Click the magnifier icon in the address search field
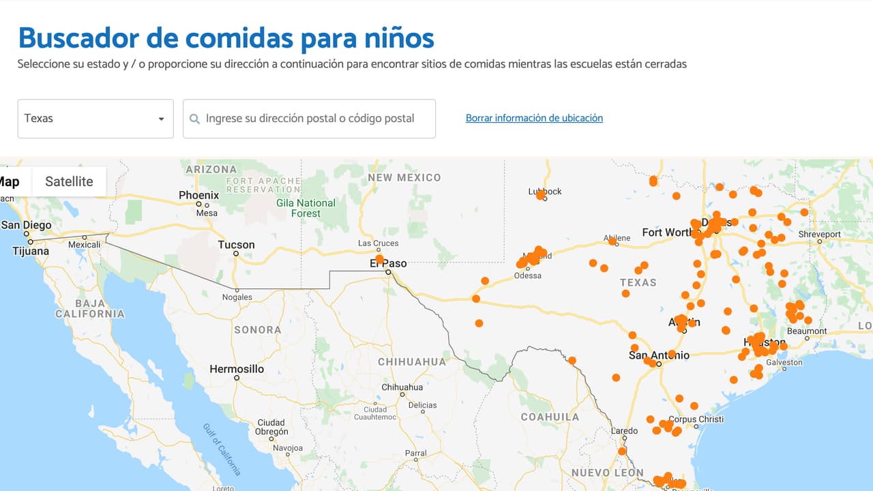This screenshot has width=873, height=491. point(195,119)
